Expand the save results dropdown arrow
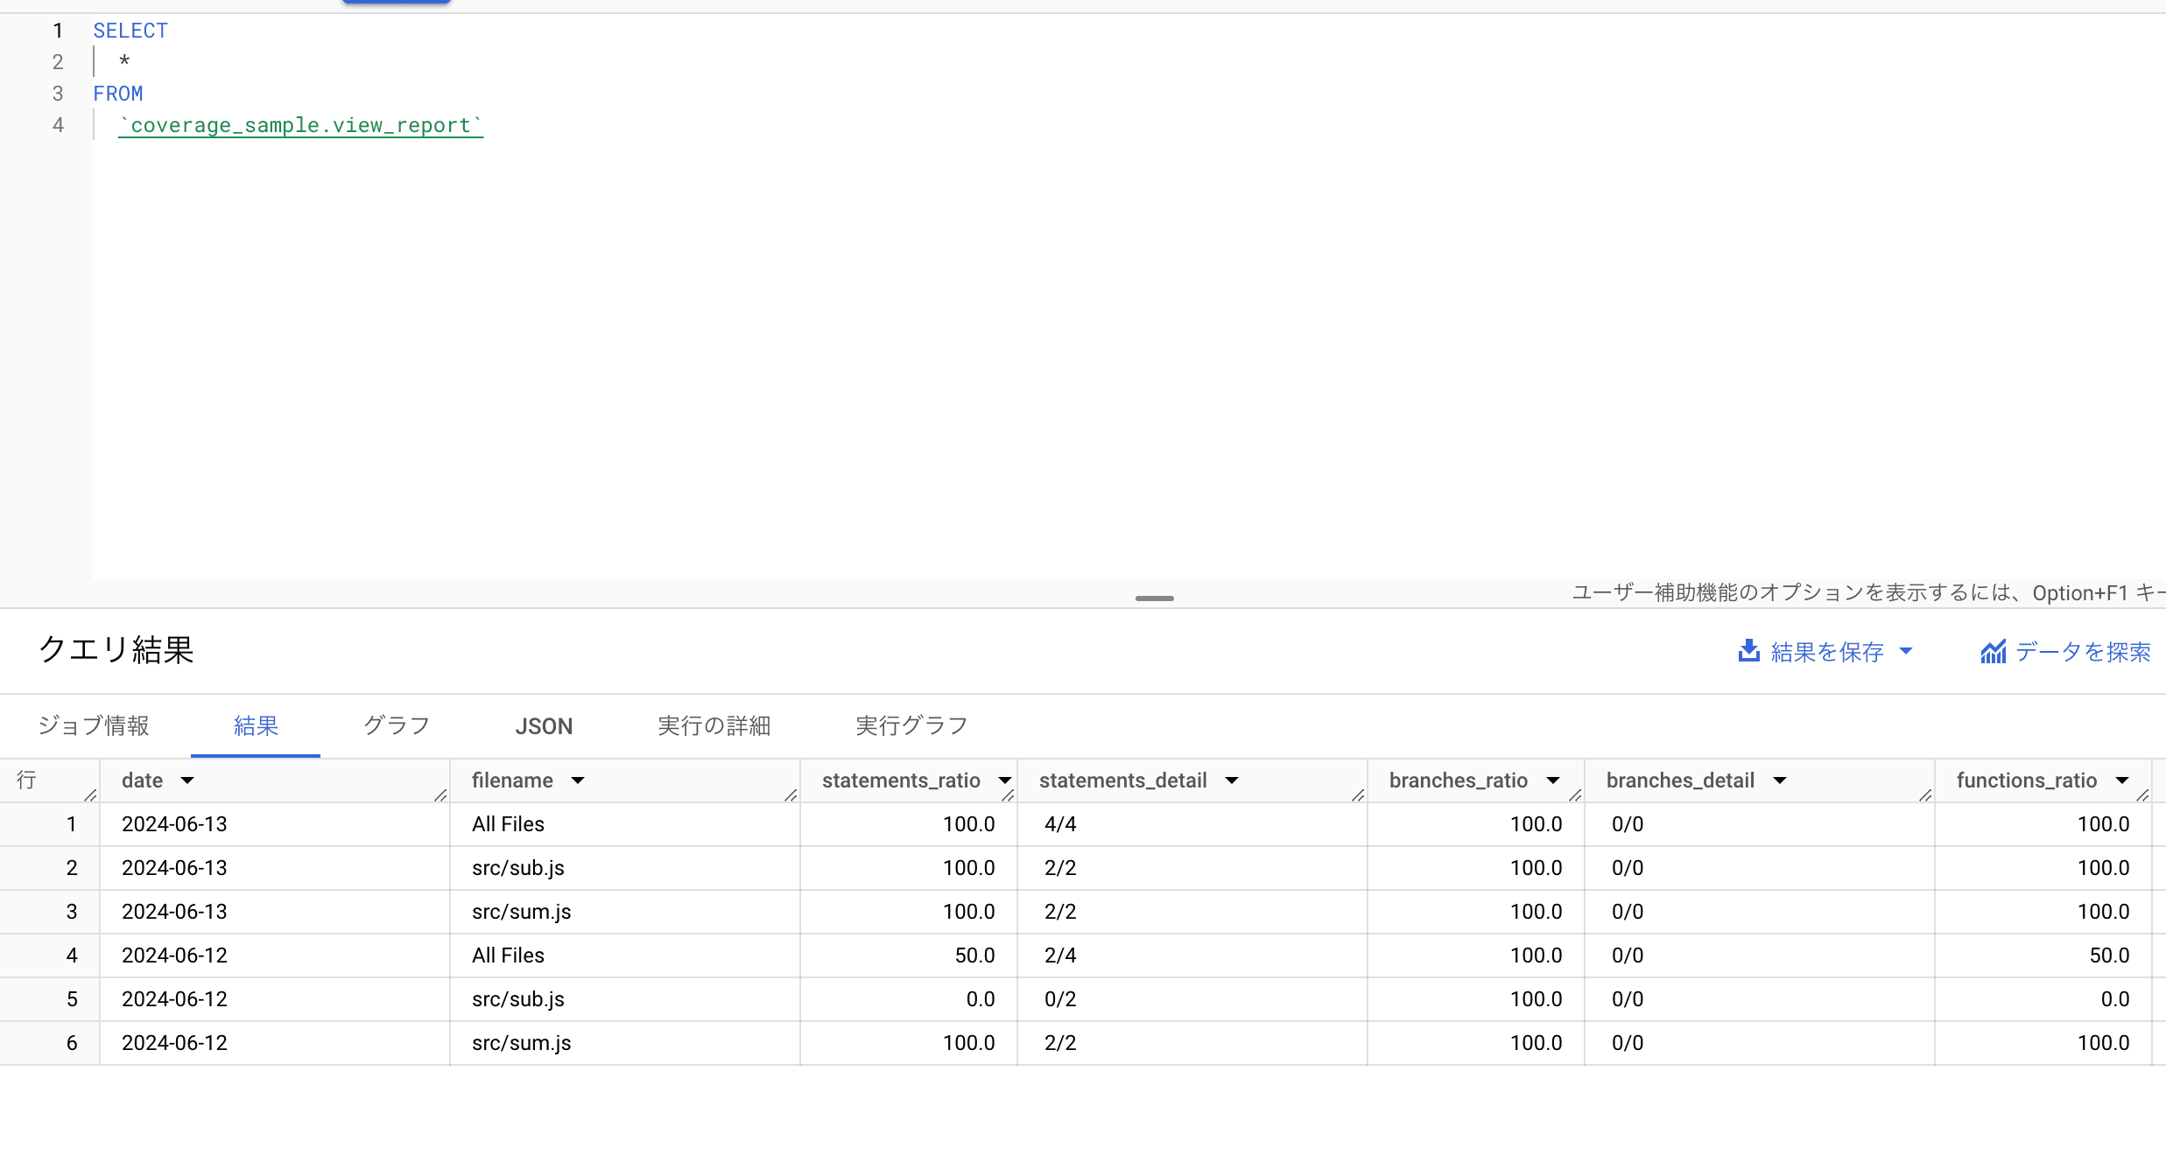 1906,651
